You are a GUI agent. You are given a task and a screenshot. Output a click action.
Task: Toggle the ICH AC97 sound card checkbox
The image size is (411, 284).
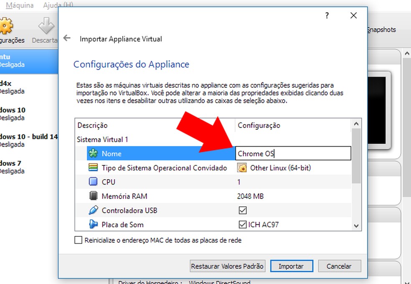(x=243, y=225)
